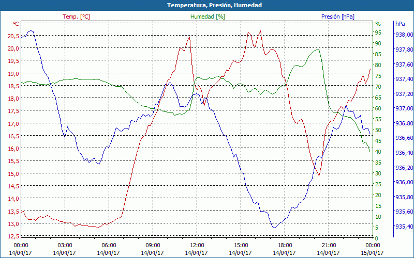
Task: Click the '16,5' temperature axis value
Action: (x=13, y=136)
